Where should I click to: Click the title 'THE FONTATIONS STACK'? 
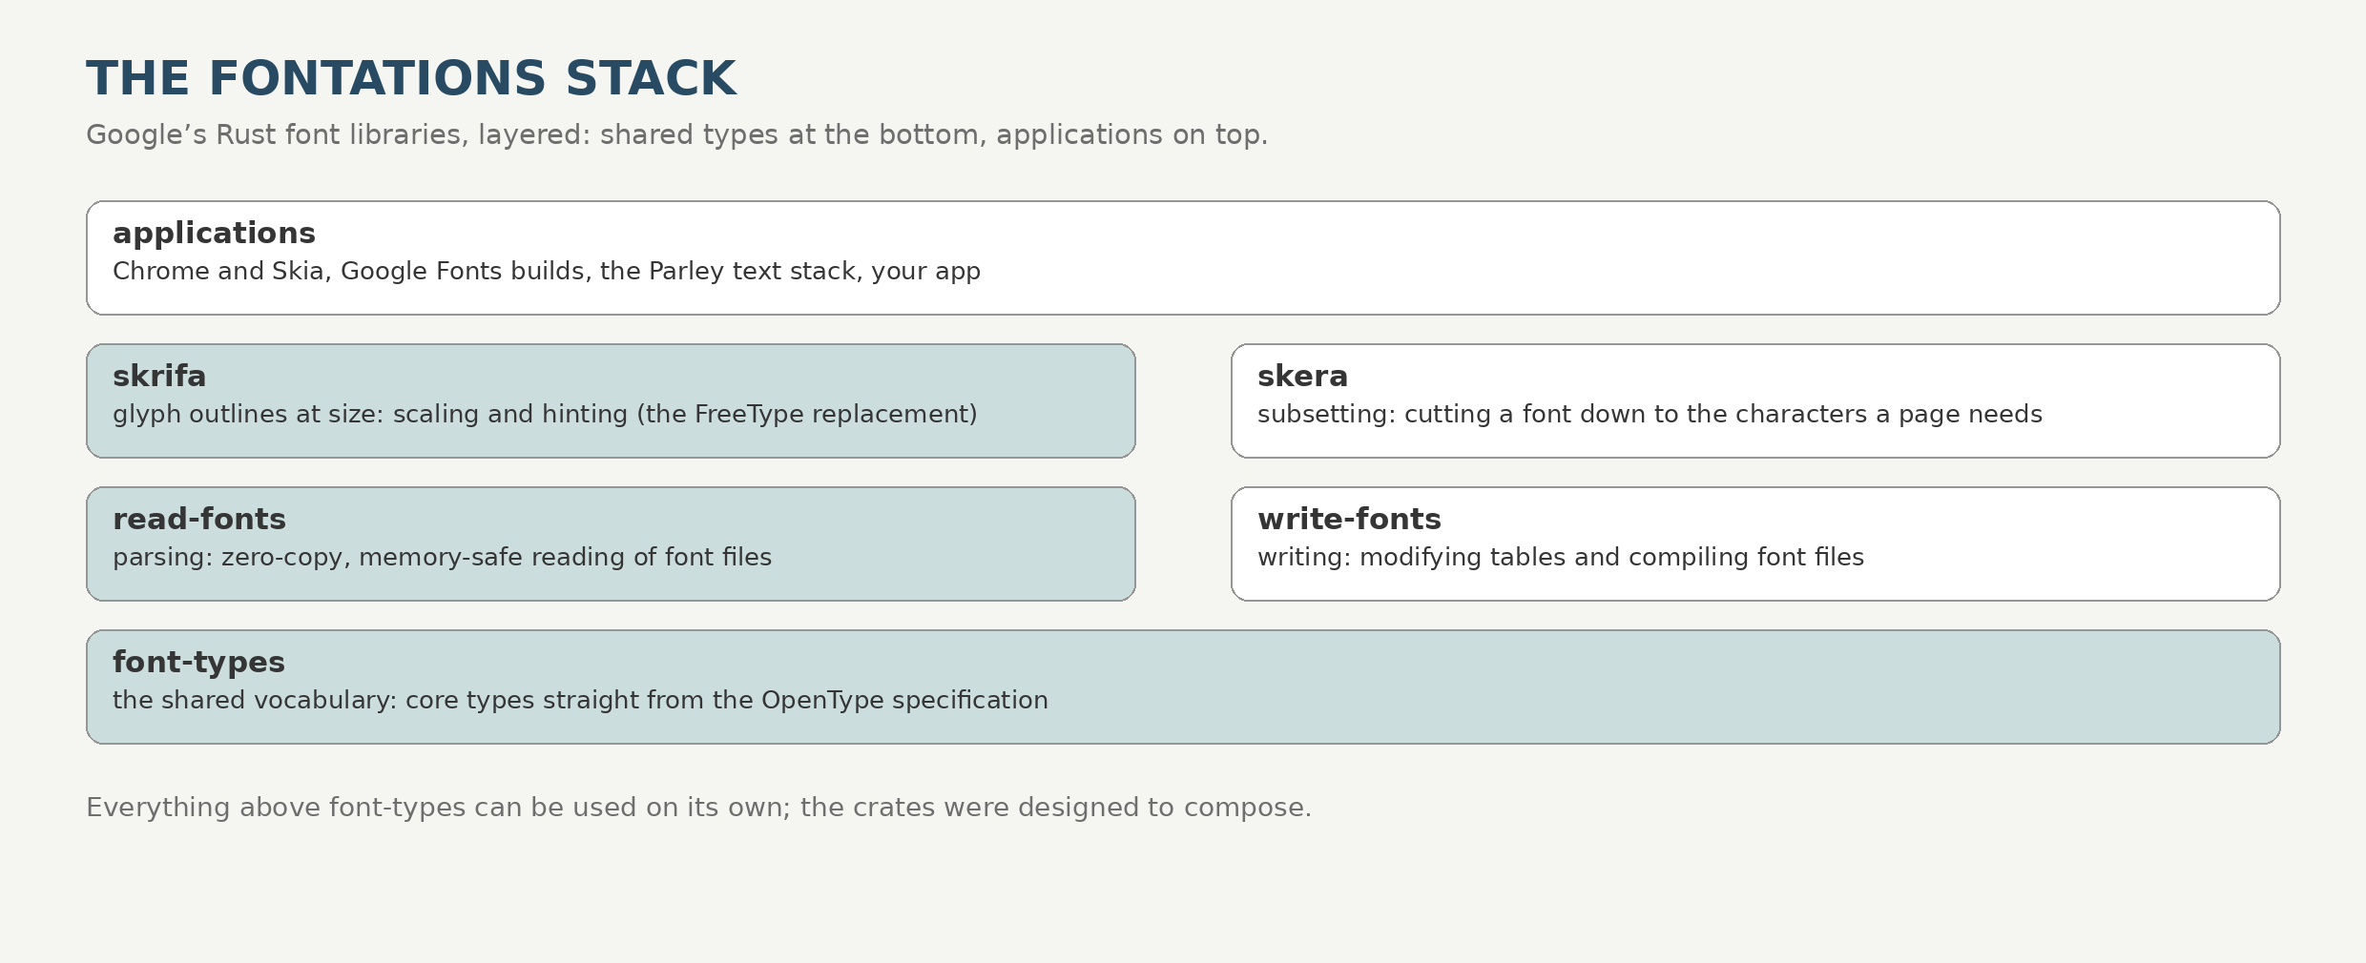(411, 78)
